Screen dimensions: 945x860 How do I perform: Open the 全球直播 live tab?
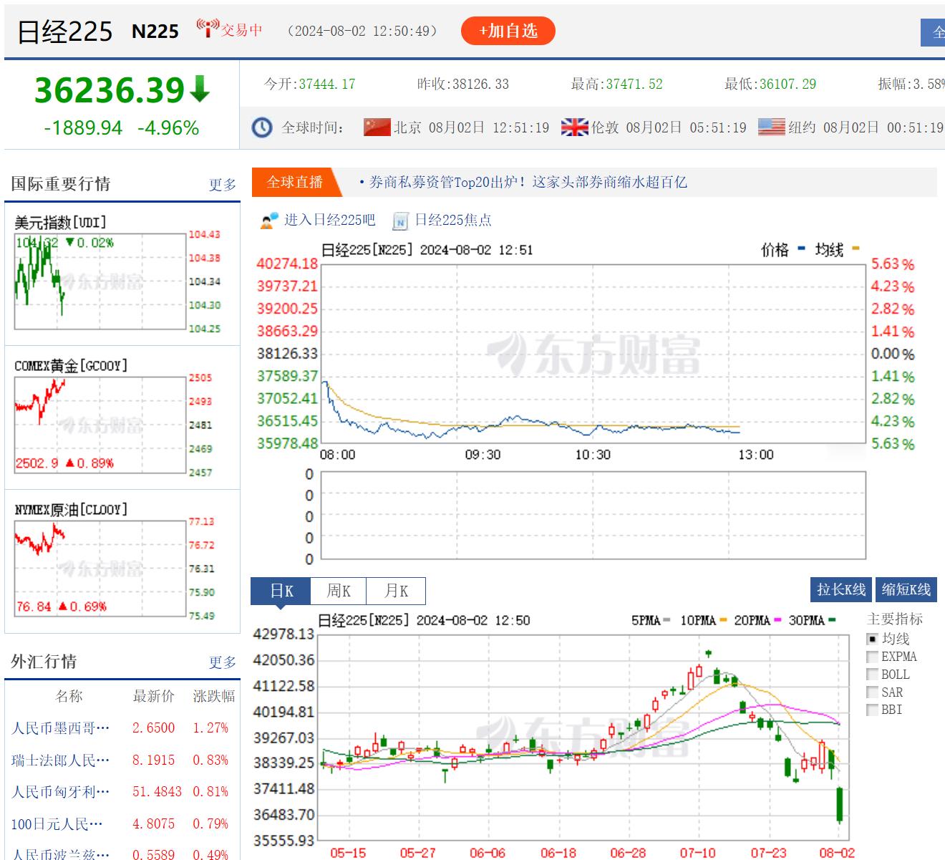(295, 182)
